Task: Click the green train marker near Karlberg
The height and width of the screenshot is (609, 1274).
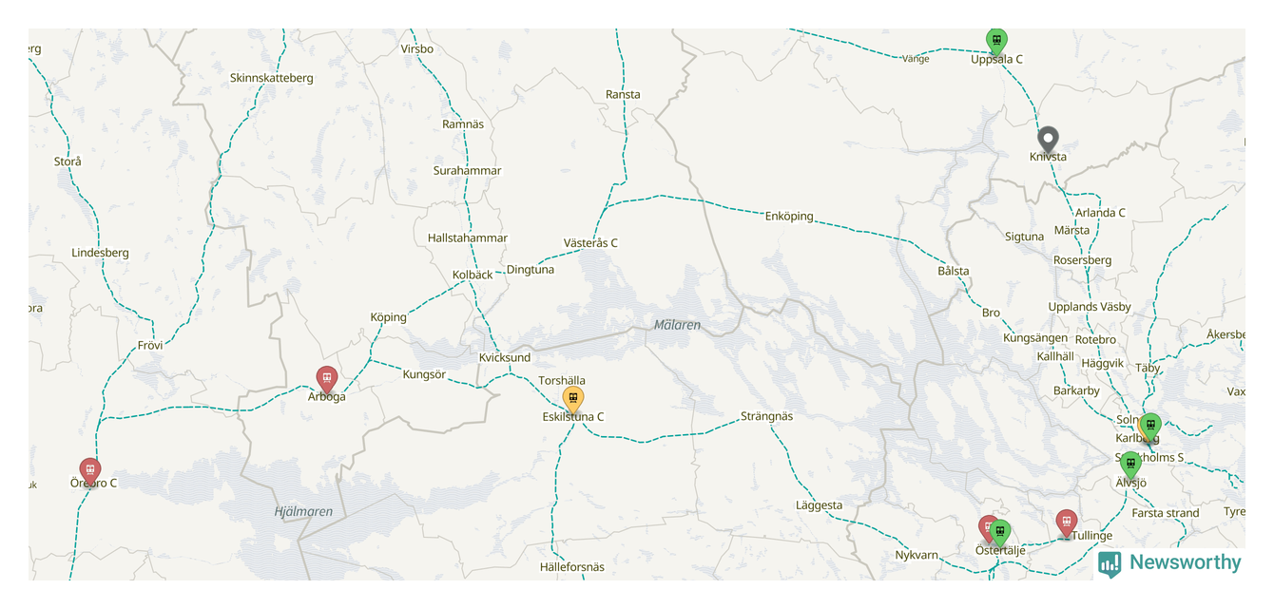Action: 1150,427
